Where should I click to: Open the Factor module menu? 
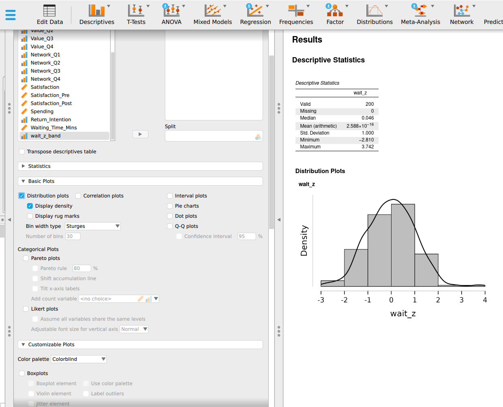click(x=335, y=15)
